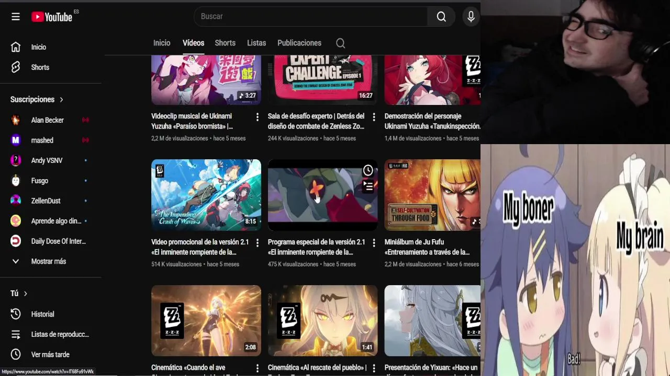This screenshot has height=376, width=670.
Task: Open Ver más tarde link
Action: point(50,355)
